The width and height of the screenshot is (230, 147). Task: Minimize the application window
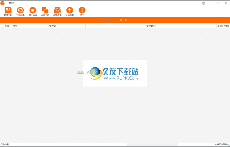click(x=211, y=3)
